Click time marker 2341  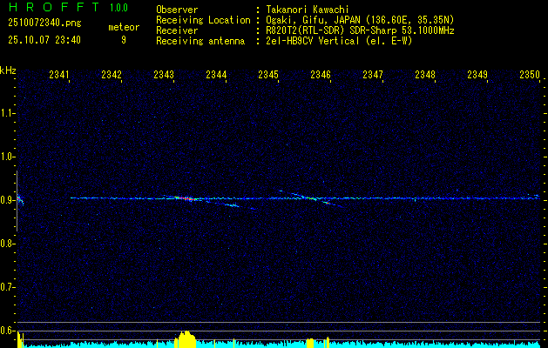[59, 75]
